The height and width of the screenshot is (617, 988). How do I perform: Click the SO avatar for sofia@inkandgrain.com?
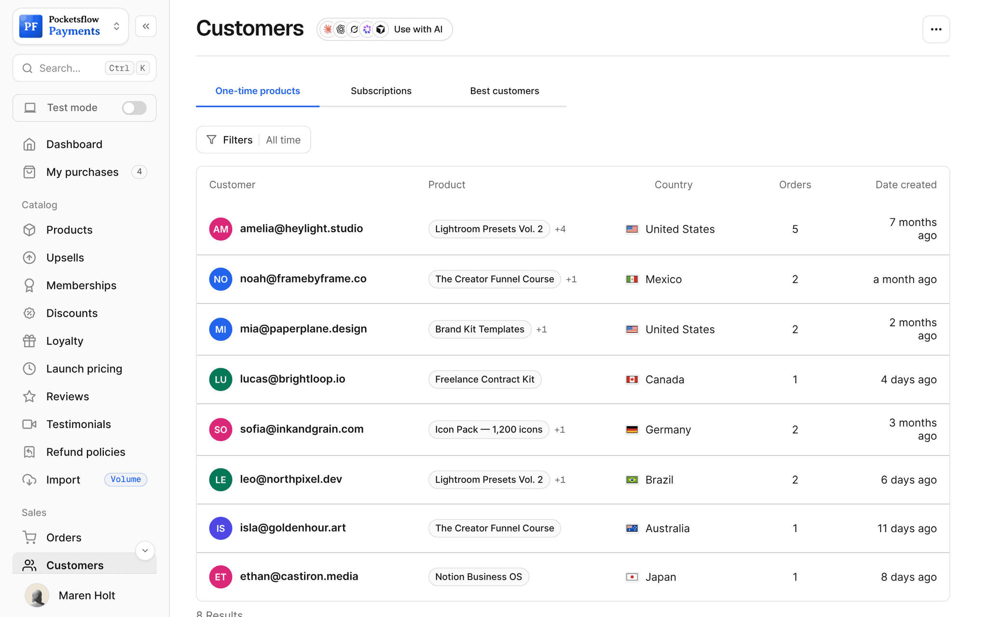click(x=220, y=429)
